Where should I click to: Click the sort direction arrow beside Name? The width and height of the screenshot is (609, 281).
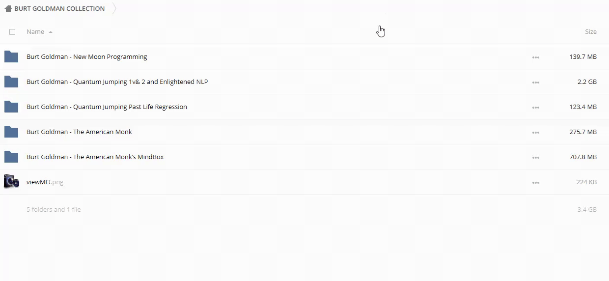pyautogui.click(x=51, y=32)
